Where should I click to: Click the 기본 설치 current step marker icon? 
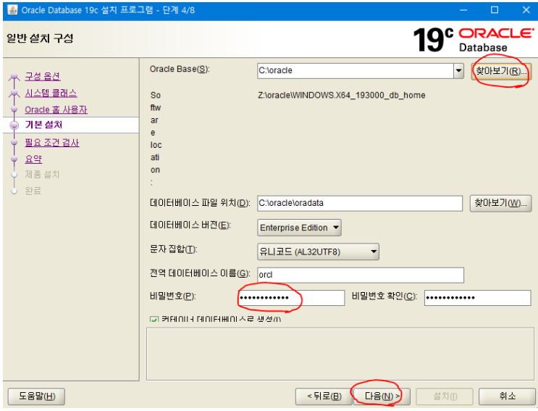pyautogui.click(x=14, y=125)
